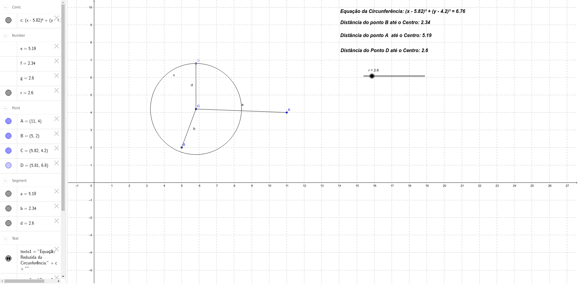Delete conic c with its X icon

[57, 18]
